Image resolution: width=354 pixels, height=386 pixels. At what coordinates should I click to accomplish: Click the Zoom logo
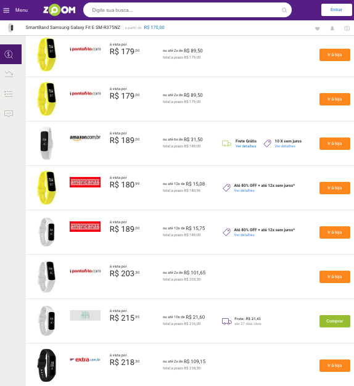[x=59, y=10]
